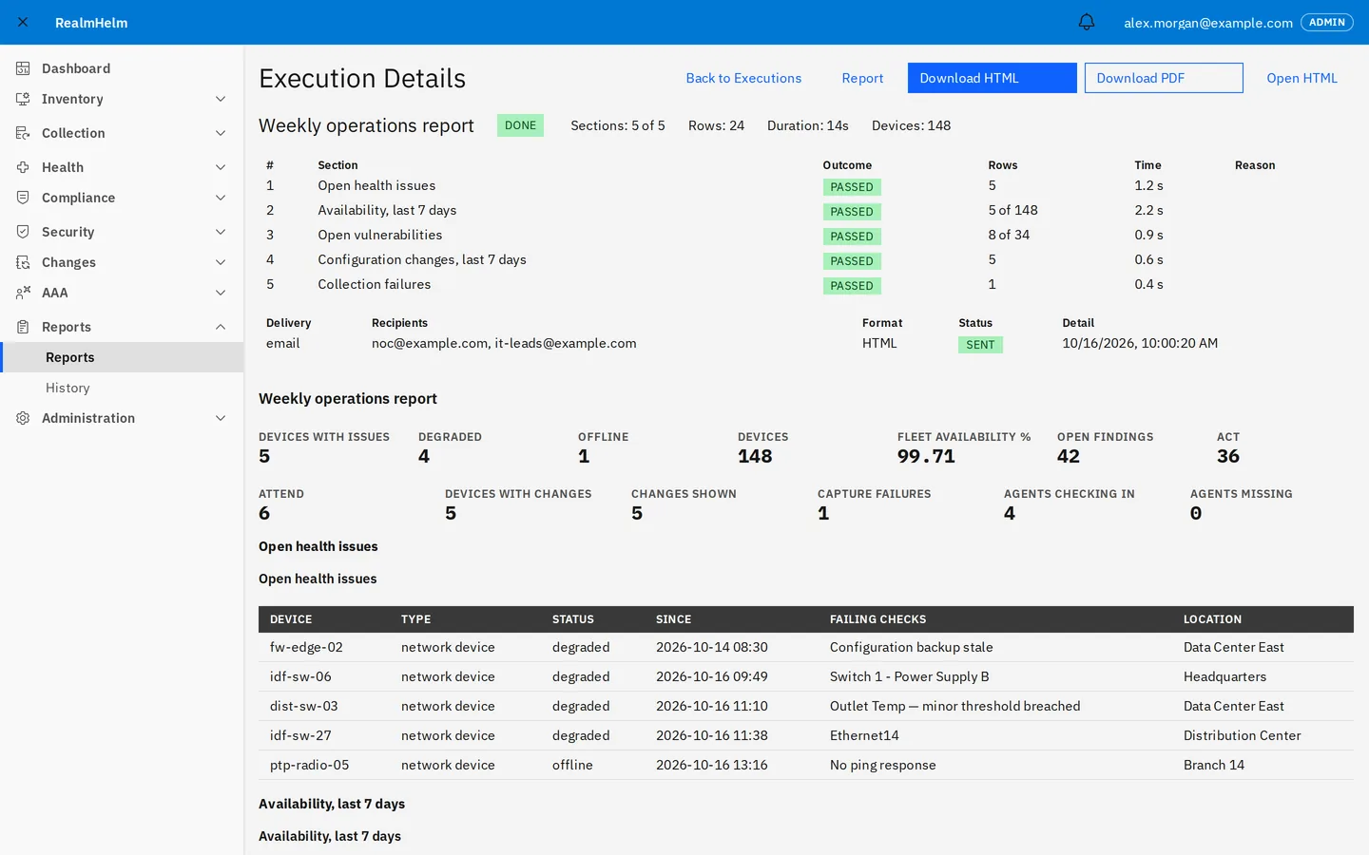Expand the Changes menu chevron
1369x855 pixels.
221,262
